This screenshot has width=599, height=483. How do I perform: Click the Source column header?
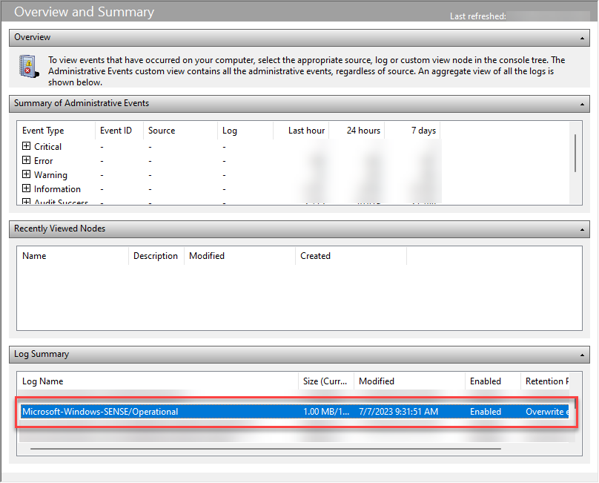(161, 130)
